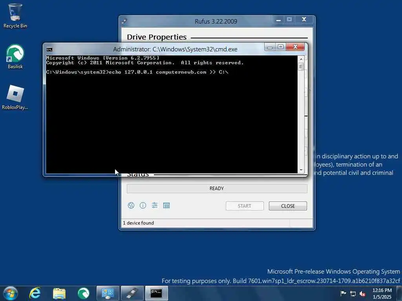
Task: Show Rufus about info icon
Action: (143, 205)
